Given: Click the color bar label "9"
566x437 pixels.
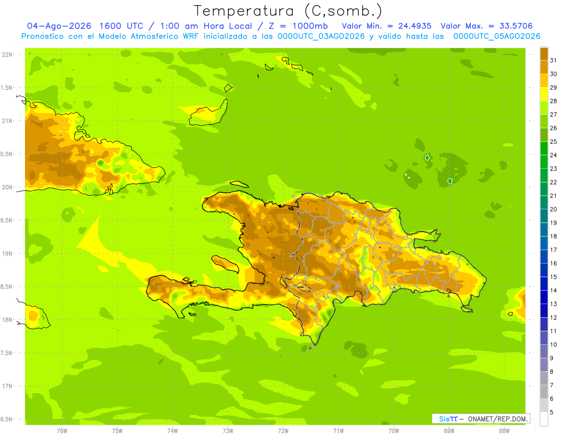Looking at the screenshot, I should [552, 358].
